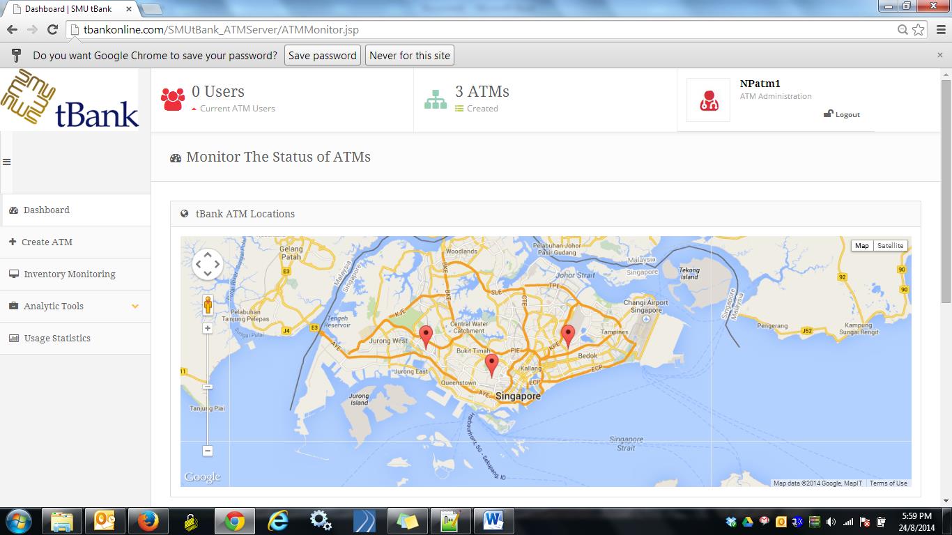Click the tBank logo
The width and height of the screenshot is (952, 535).
tap(70, 100)
